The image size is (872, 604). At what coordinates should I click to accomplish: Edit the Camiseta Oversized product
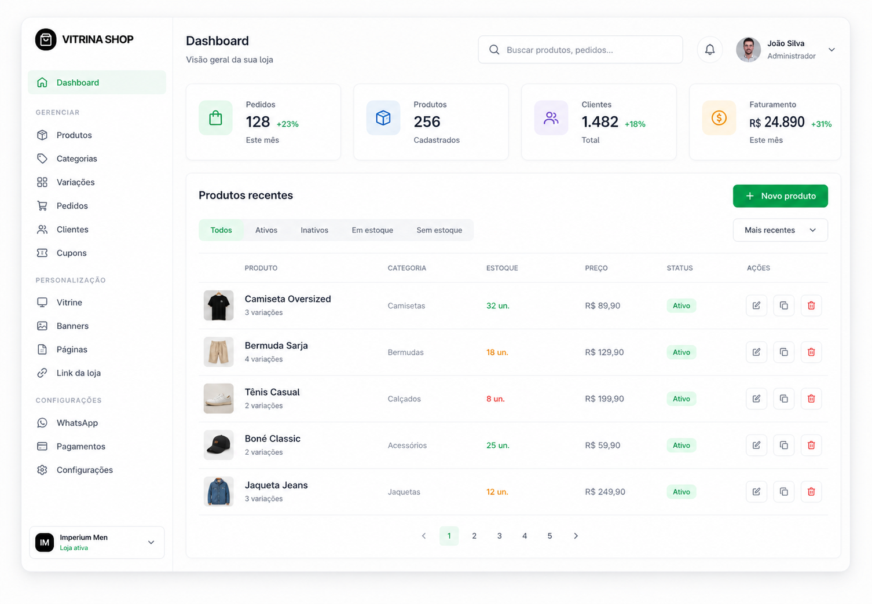756,305
